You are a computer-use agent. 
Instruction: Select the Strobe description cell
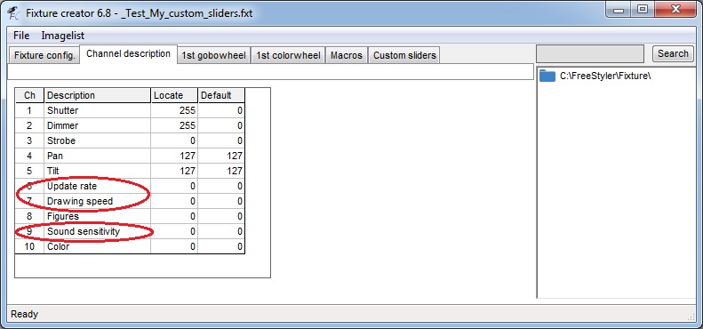tap(97, 140)
